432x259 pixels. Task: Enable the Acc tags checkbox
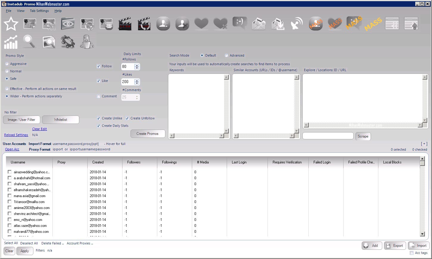point(411,253)
